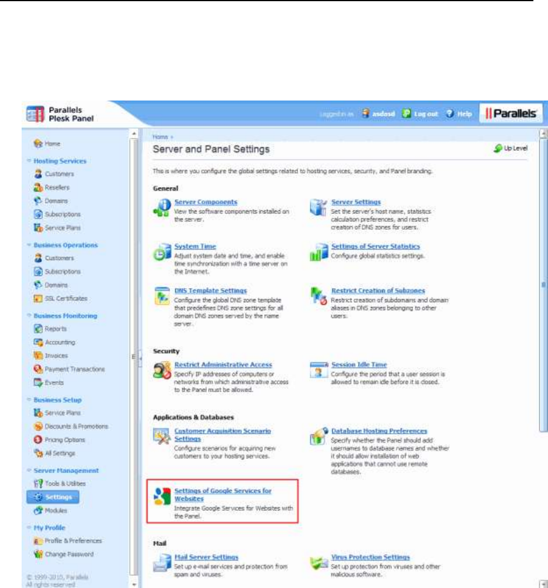Click the Home breadcrumb link
Image resolution: width=548 pixels, height=588 pixels.
(x=160, y=137)
